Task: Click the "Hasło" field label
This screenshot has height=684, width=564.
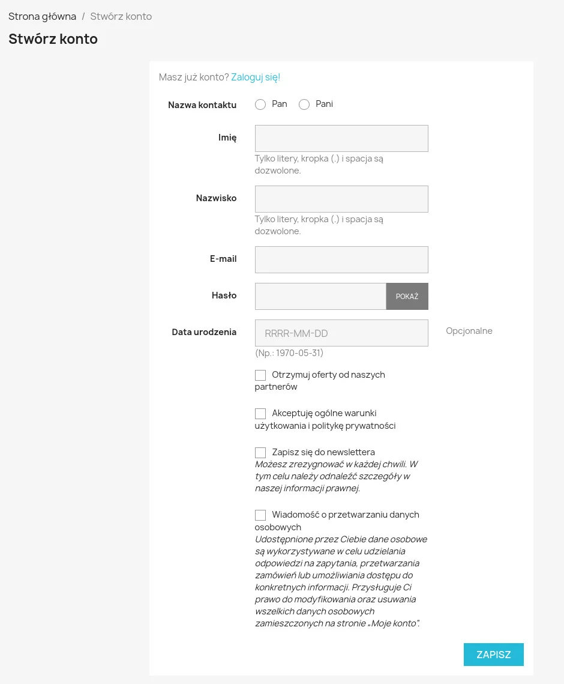Action: pyautogui.click(x=224, y=295)
